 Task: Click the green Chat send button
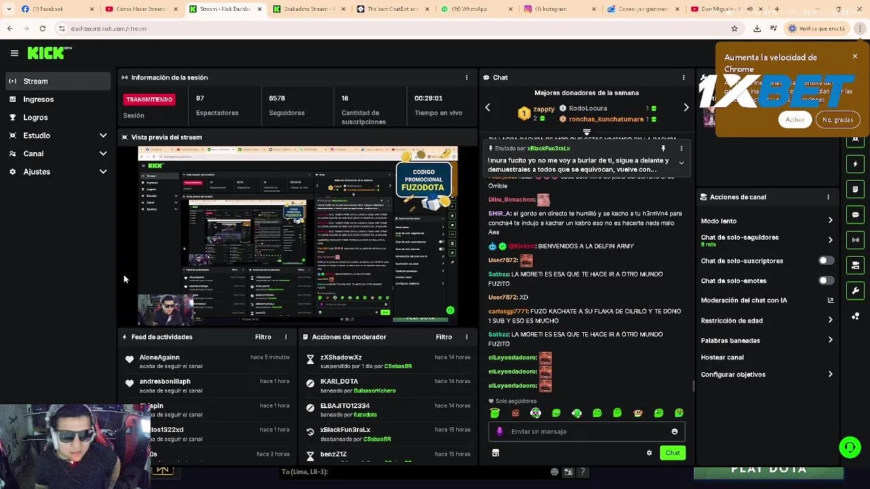tap(672, 453)
